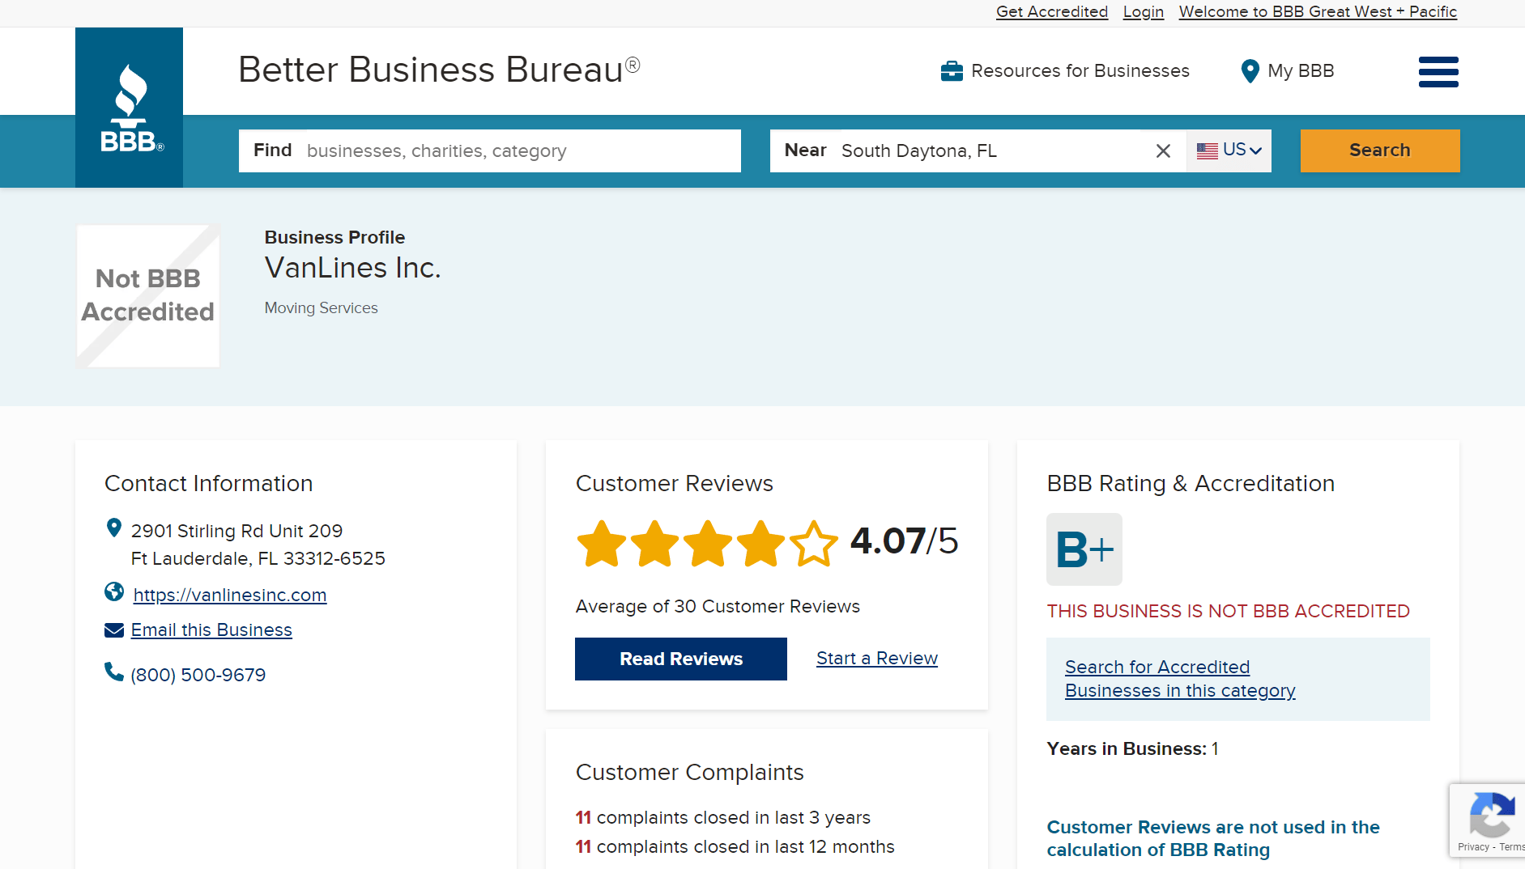
Task: Click the briefcase icon beside Resources for Businesses
Action: pos(952,71)
